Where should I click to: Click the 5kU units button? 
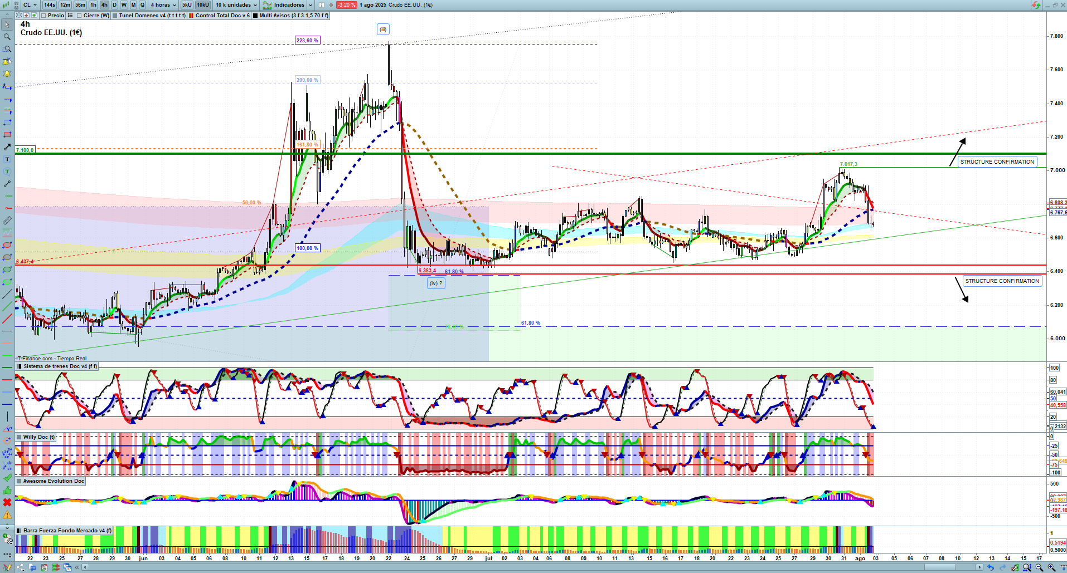pos(187,5)
